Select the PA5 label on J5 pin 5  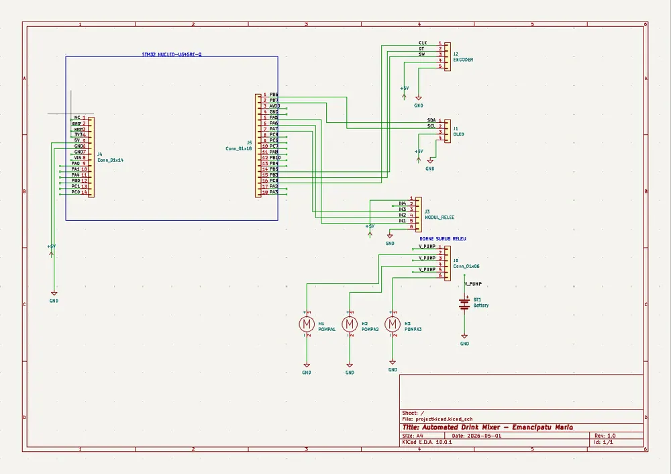pos(274,117)
